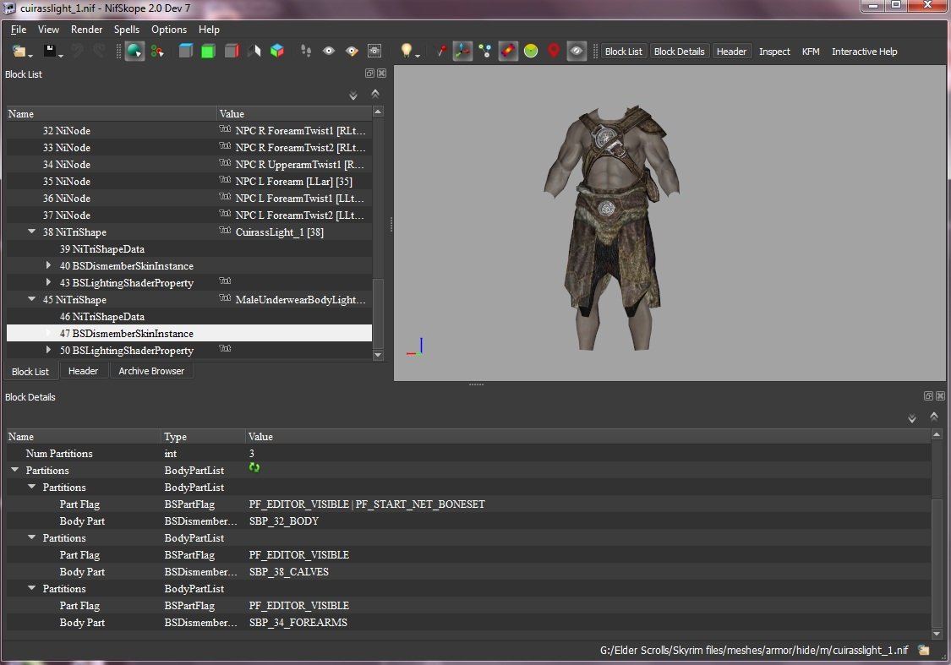Image resolution: width=951 pixels, height=665 pixels.
Task: Click the KFM toolbar button
Action: (x=811, y=52)
